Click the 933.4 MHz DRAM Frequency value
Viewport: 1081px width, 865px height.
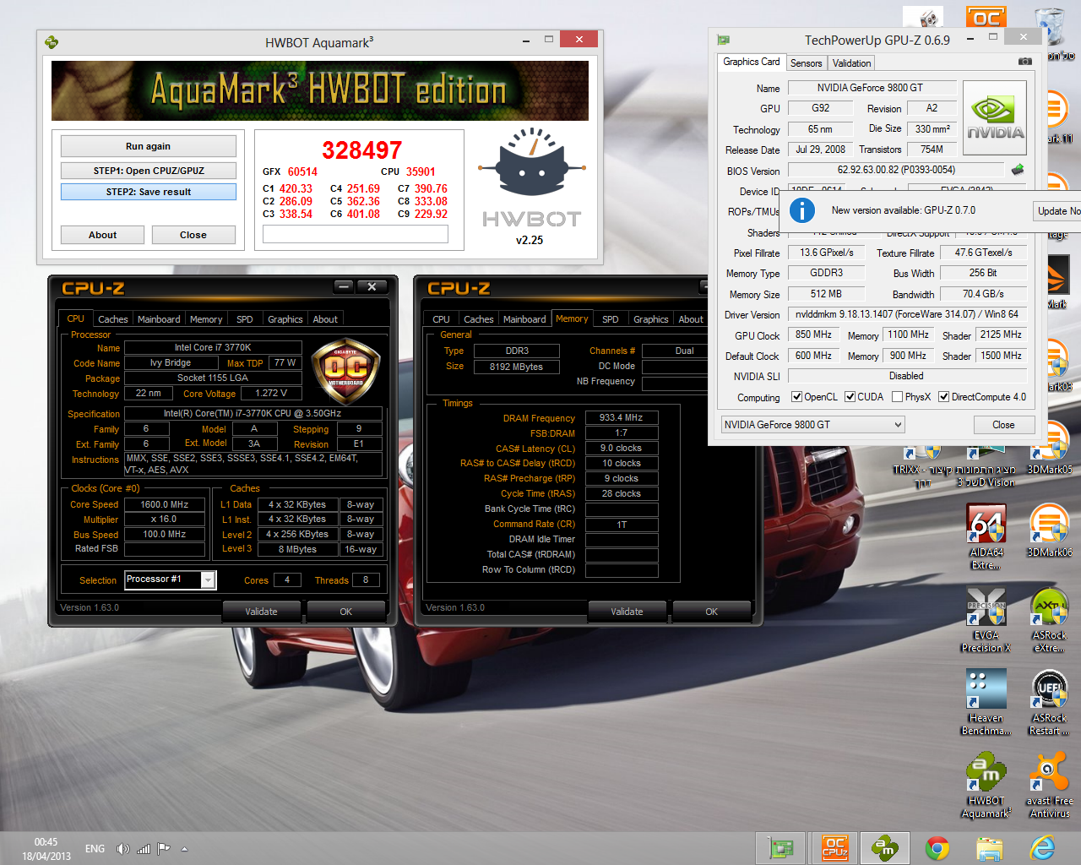point(622,417)
